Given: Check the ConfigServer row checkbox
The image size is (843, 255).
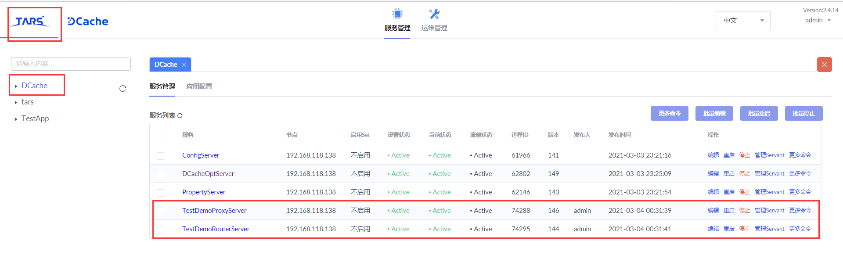Looking at the screenshot, I should pos(161,156).
